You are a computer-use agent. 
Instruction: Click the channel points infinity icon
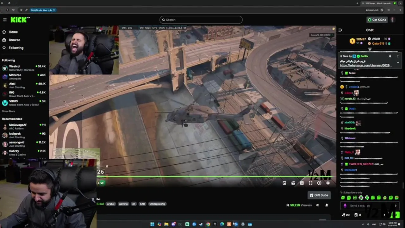coord(346,215)
